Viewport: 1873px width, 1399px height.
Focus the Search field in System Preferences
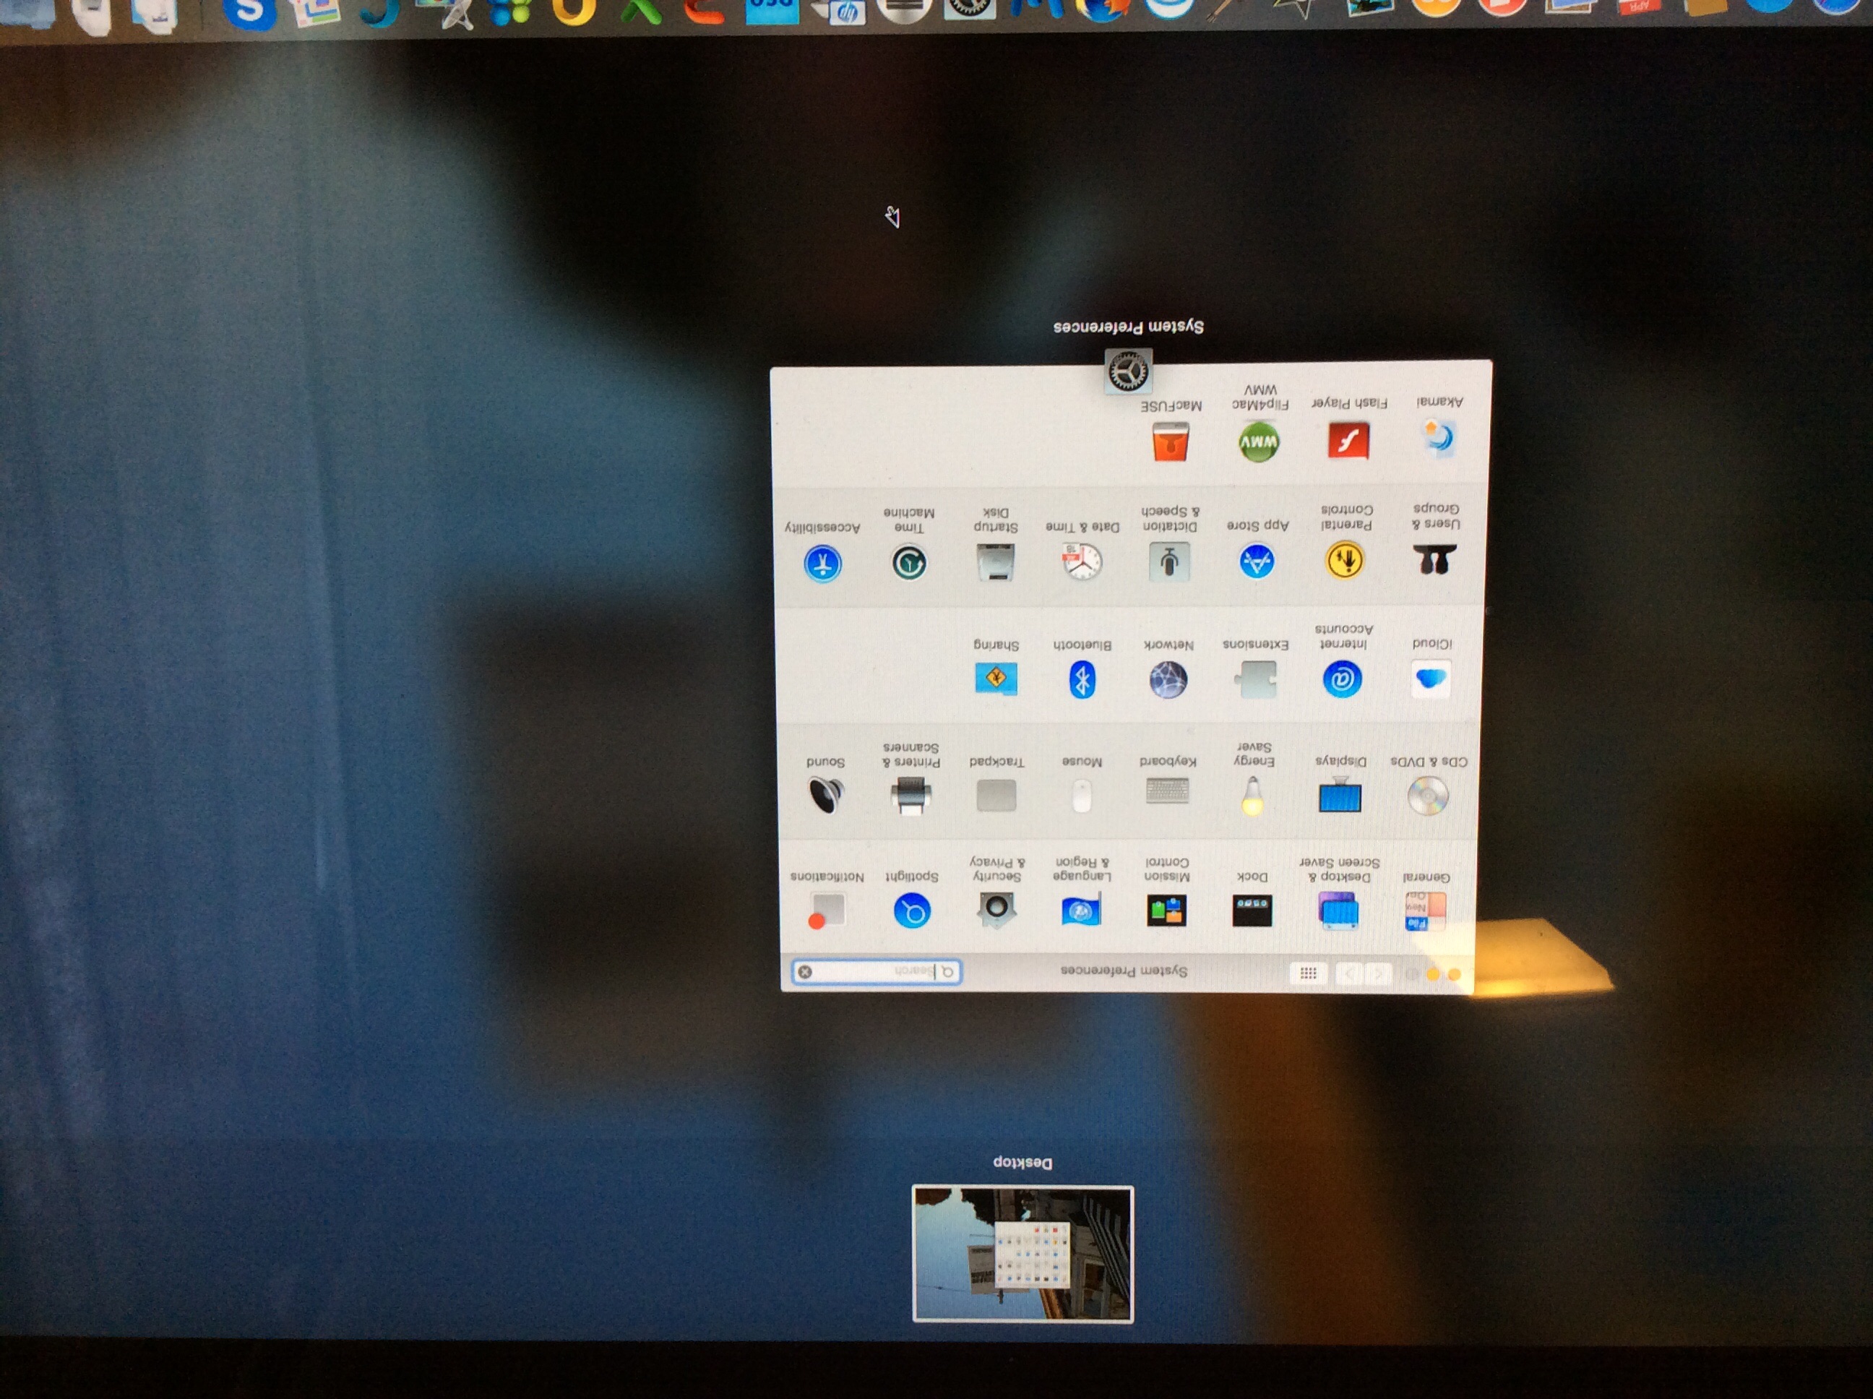point(877,971)
